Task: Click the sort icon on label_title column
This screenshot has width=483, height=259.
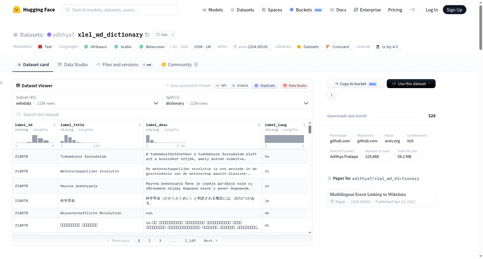Action: pos(140,125)
